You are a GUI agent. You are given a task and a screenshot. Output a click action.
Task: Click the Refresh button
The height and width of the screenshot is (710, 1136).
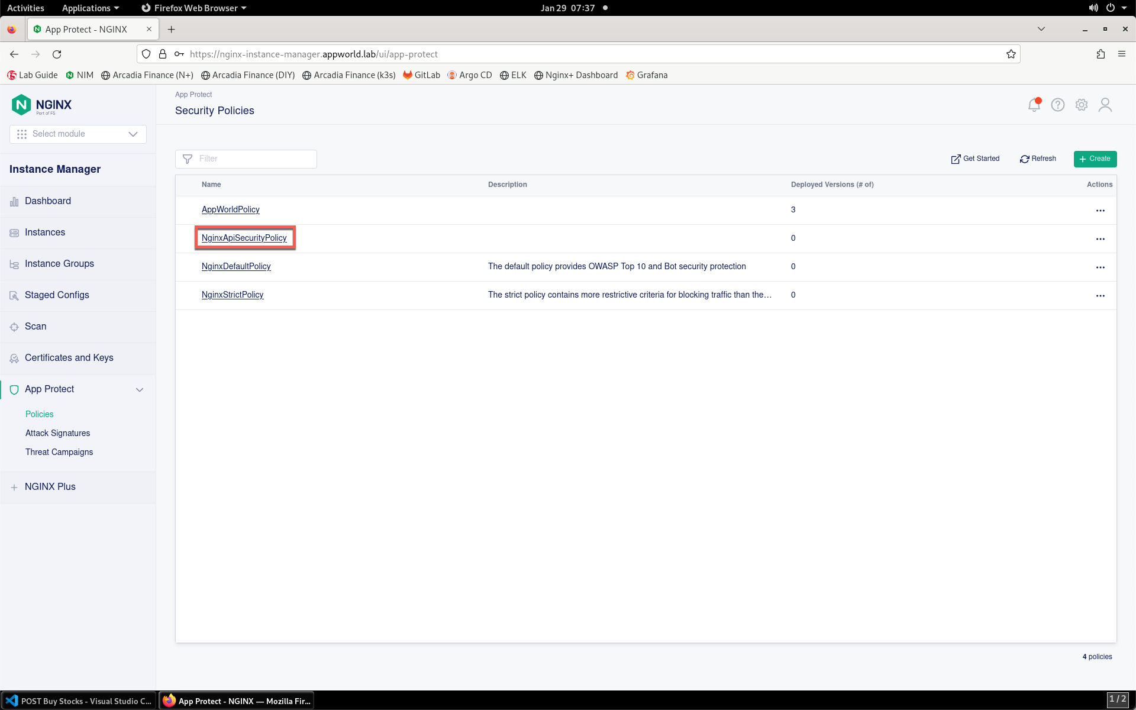1038,159
